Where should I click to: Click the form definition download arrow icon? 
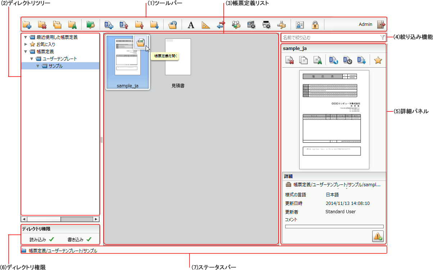tap(361, 60)
